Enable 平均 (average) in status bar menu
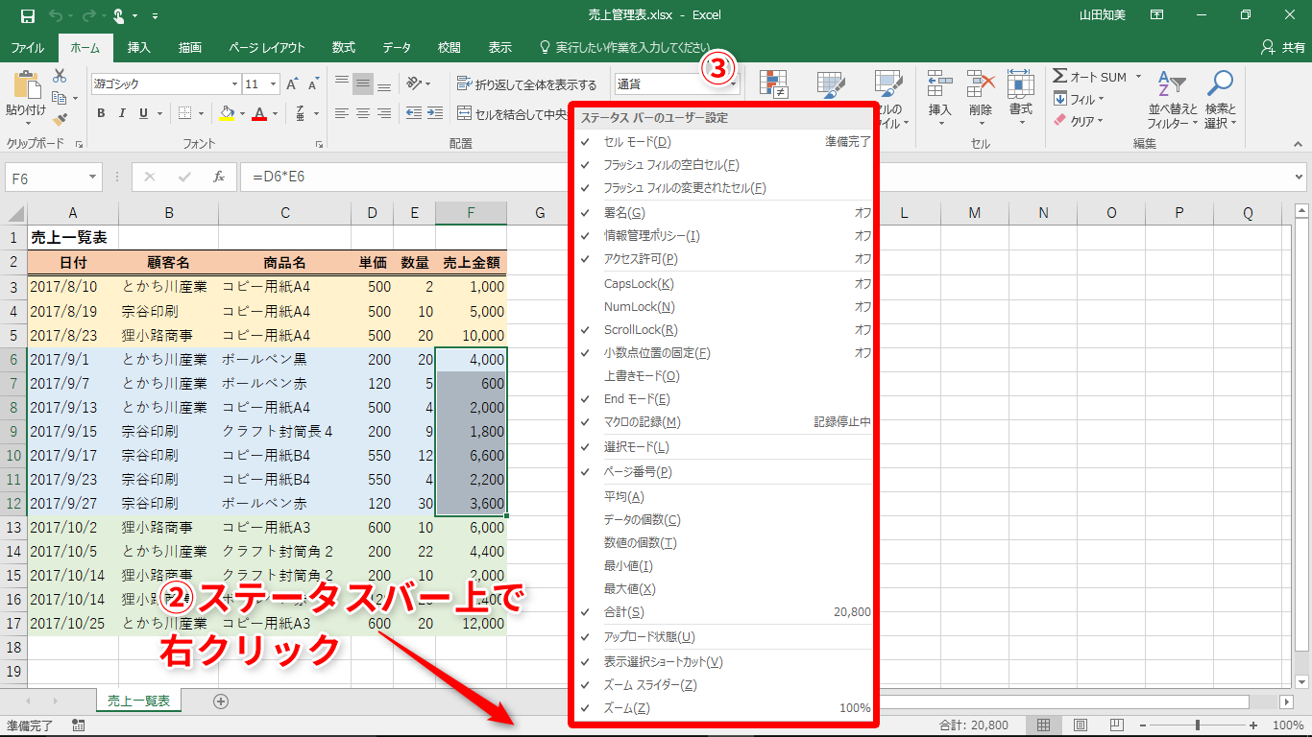Screen dimensions: 1312x737 725,497
